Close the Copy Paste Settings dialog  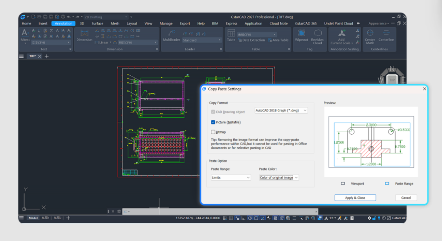[425, 89]
